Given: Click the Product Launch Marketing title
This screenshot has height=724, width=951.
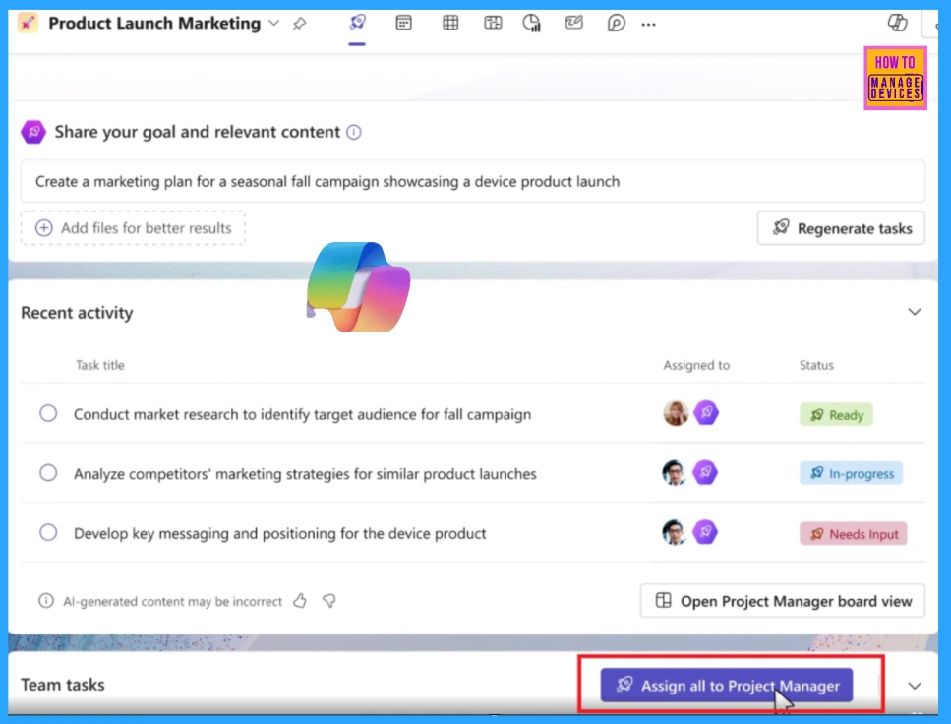Looking at the screenshot, I should point(154,23).
